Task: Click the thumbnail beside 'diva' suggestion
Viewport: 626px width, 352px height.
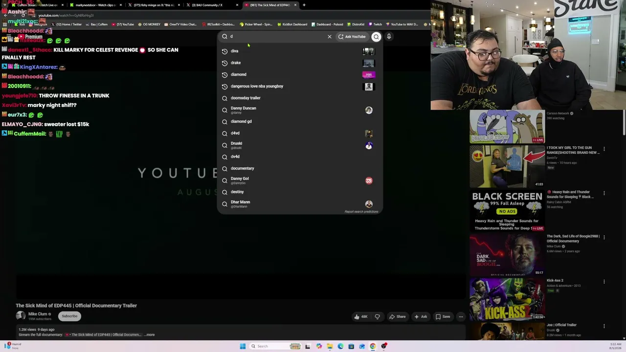Action: [369, 51]
